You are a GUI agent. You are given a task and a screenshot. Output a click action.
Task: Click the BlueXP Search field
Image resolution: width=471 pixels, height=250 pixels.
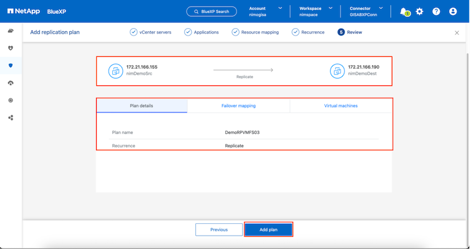(211, 11)
